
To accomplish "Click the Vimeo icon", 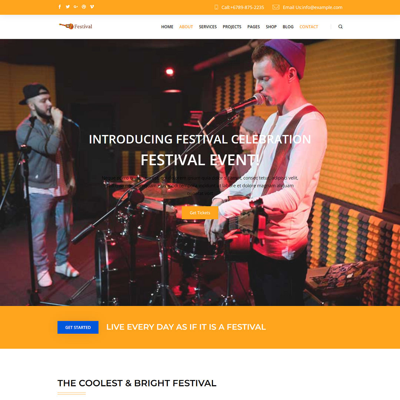I will tap(92, 7).
